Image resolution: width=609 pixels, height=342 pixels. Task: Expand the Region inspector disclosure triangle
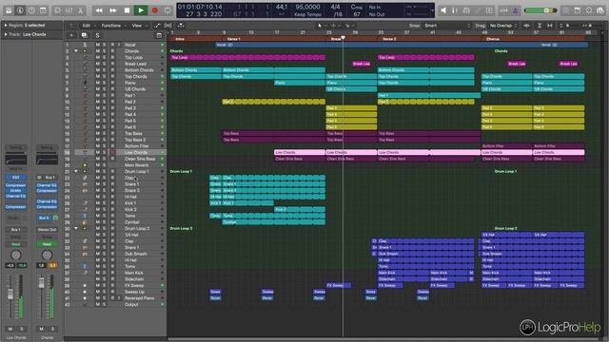[6, 26]
